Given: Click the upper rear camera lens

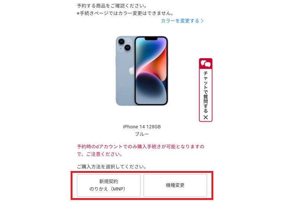Looking at the screenshot, I should pyautogui.click(x=122, y=42).
